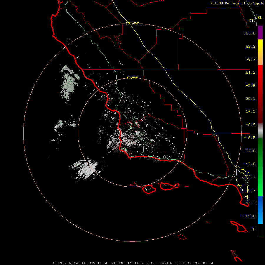Screen dimensions: 265x265
Task: Click the purple band of the velocity scale
Action: [260, 33]
